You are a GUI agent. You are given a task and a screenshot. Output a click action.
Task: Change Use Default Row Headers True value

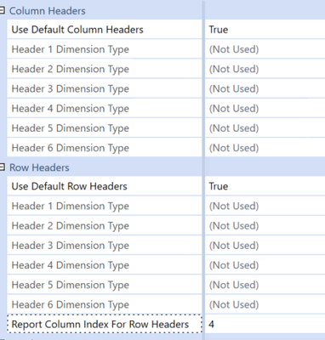(x=265, y=186)
